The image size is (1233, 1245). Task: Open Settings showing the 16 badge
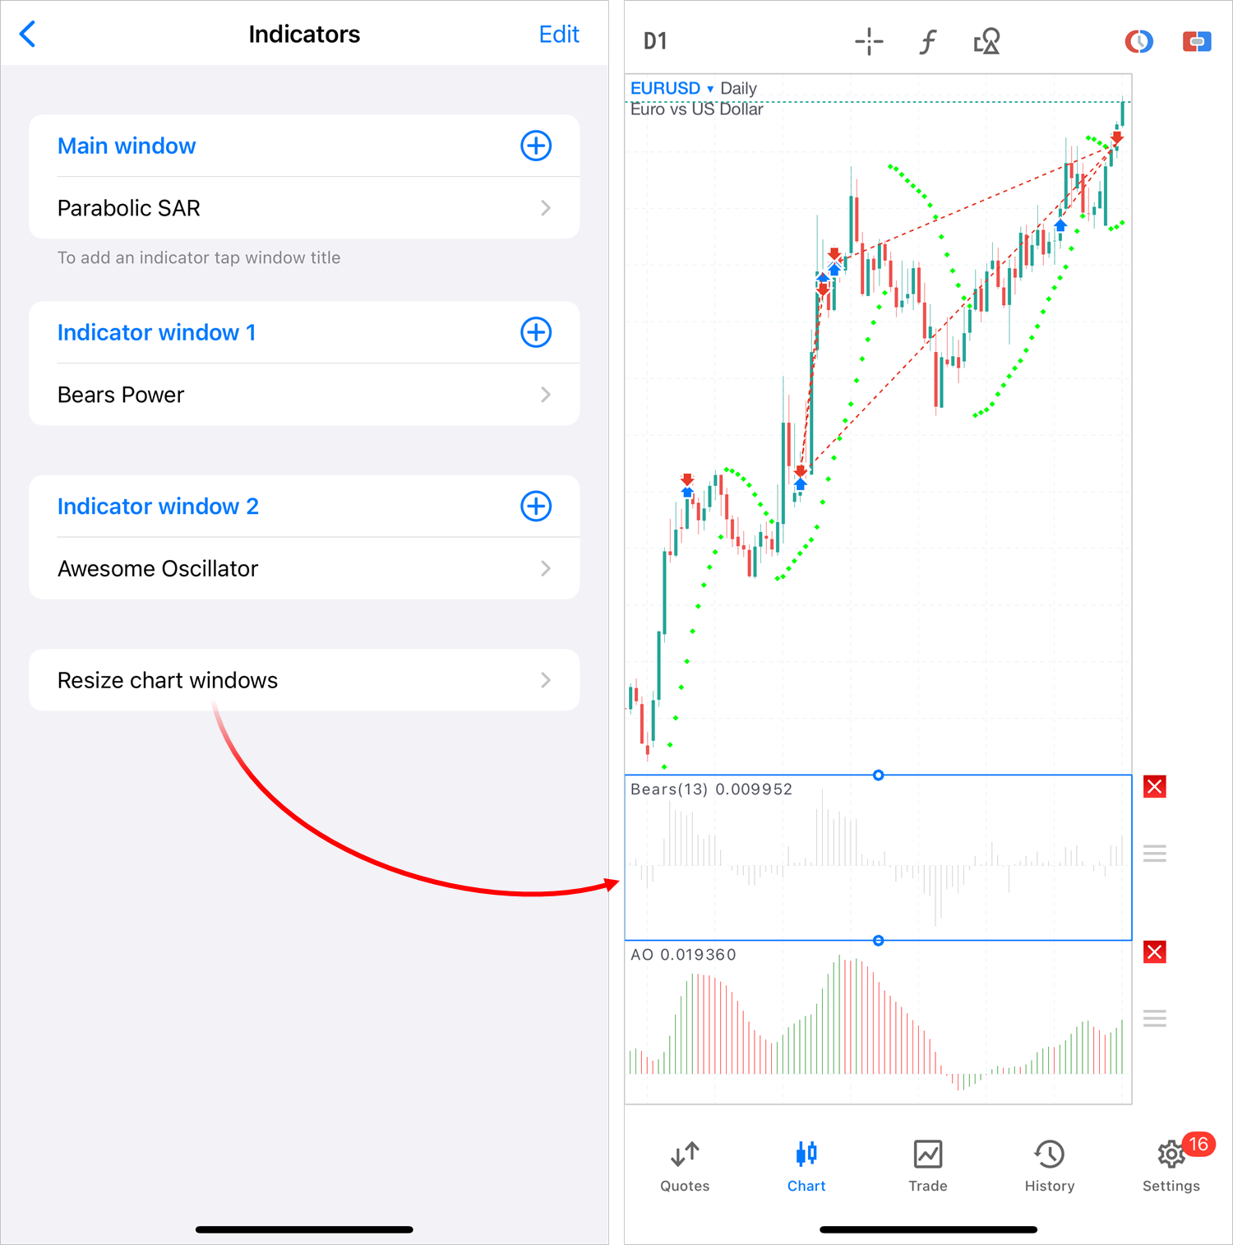pos(1171,1164)
